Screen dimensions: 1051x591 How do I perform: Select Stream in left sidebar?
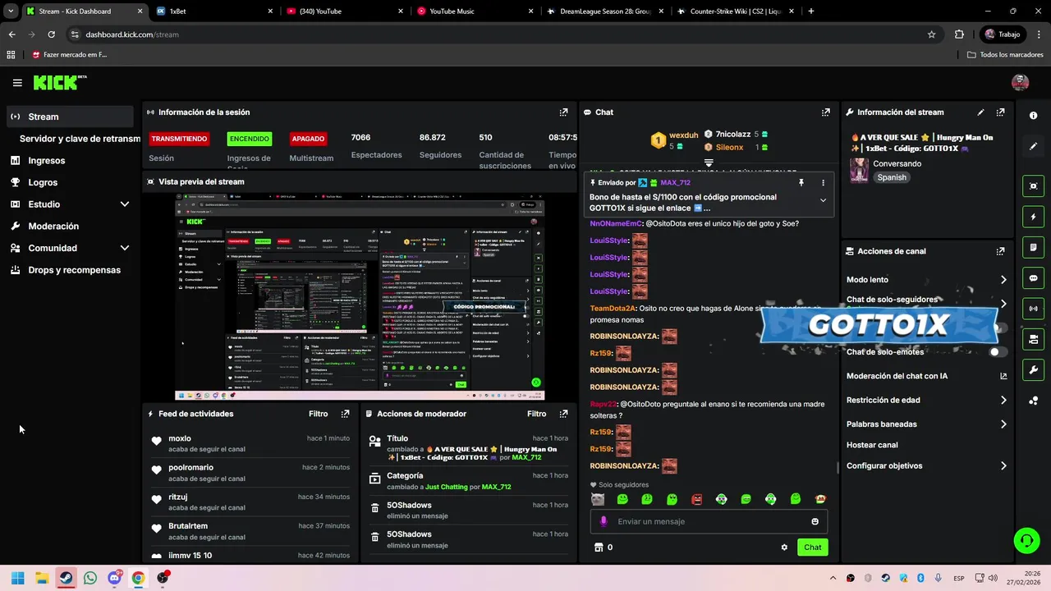[x=70, y=117]
